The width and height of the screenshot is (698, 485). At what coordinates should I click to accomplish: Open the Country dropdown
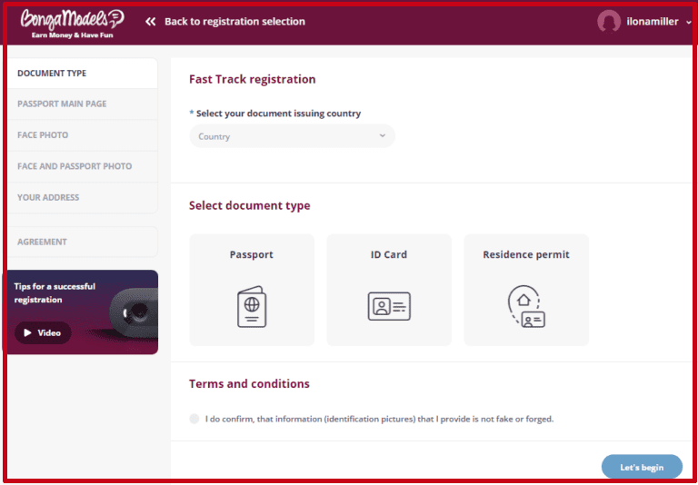coord(292,136)
